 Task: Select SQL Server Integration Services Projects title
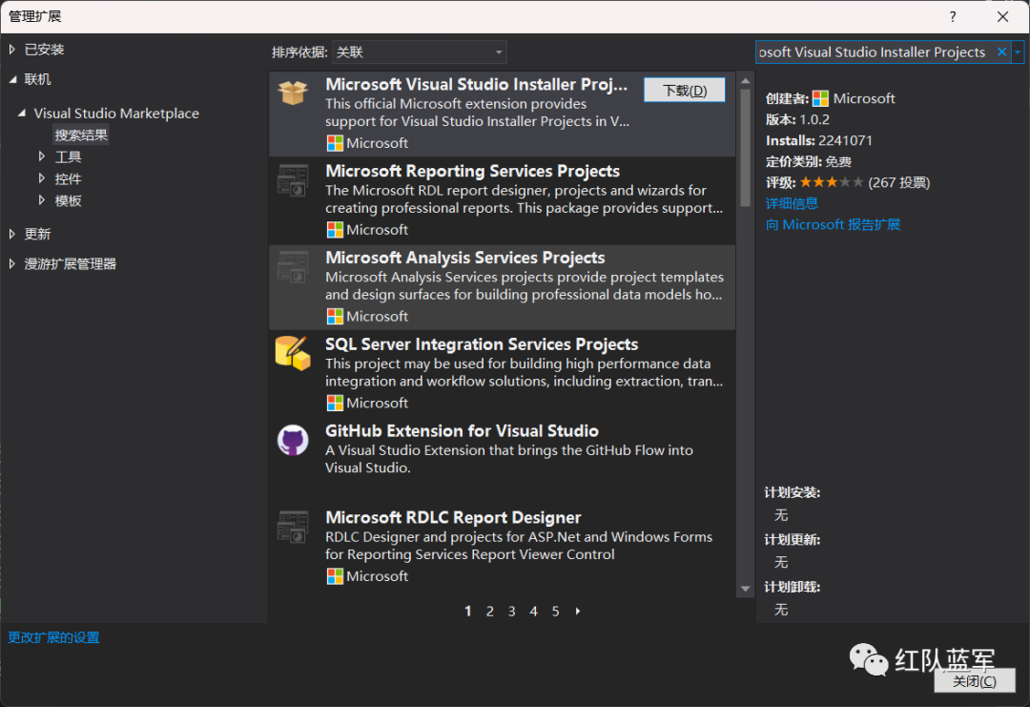click(482, 344)
